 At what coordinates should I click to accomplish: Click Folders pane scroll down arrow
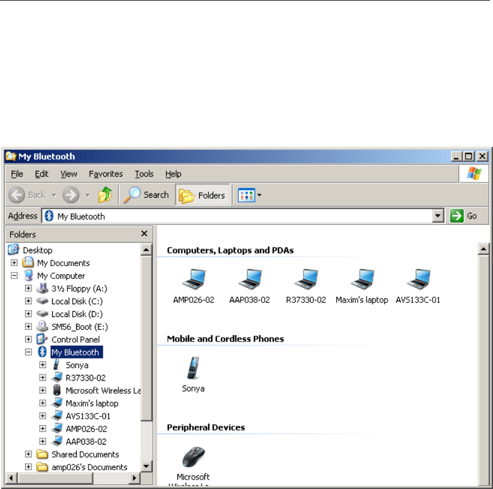[146, 466]
